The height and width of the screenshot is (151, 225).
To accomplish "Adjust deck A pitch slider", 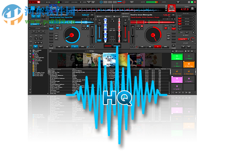I will point(92,36).
